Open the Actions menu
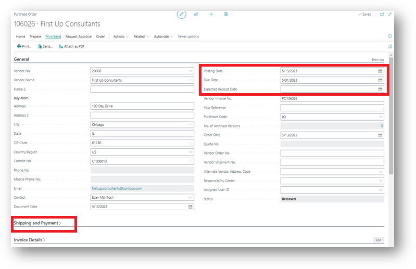This screenshot has width=416, height=269. pos(121,36)
